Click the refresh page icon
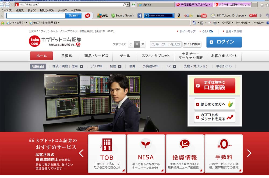This screenshot has height=178, width=269. pos(133,5)
